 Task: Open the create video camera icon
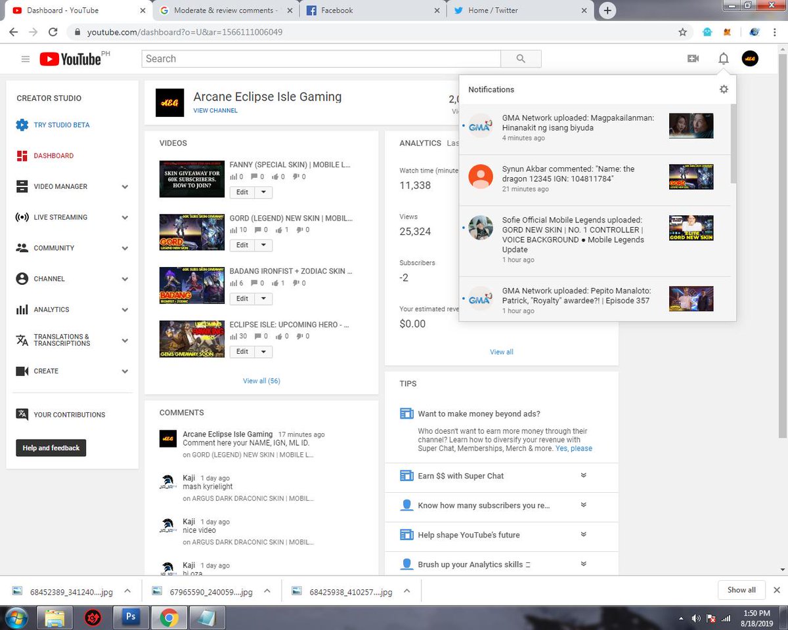click(693, 59)
